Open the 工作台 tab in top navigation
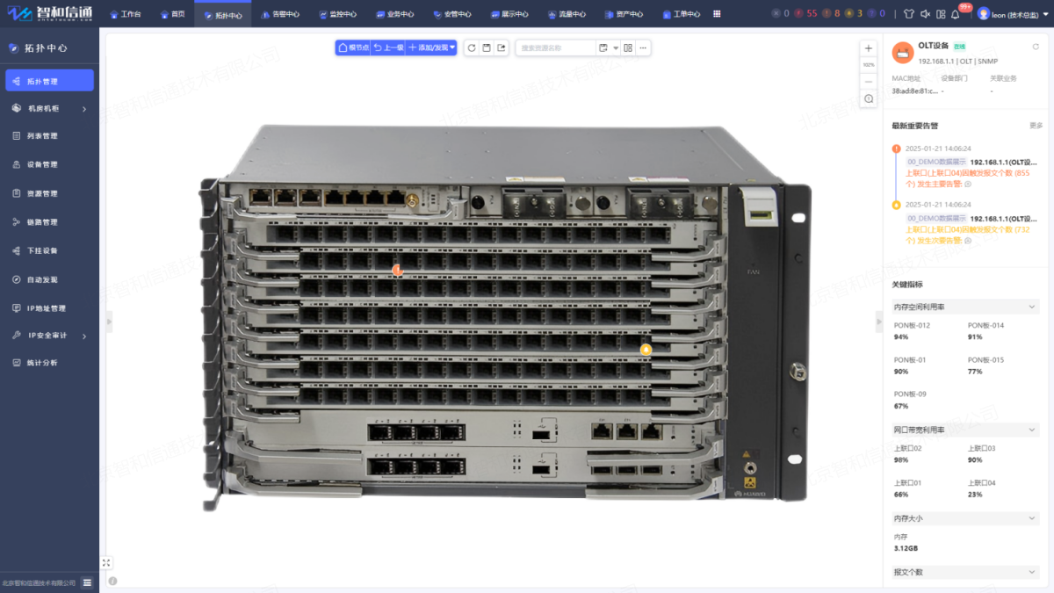Screen dimensions: 1054x593 (x=125, y=14)
